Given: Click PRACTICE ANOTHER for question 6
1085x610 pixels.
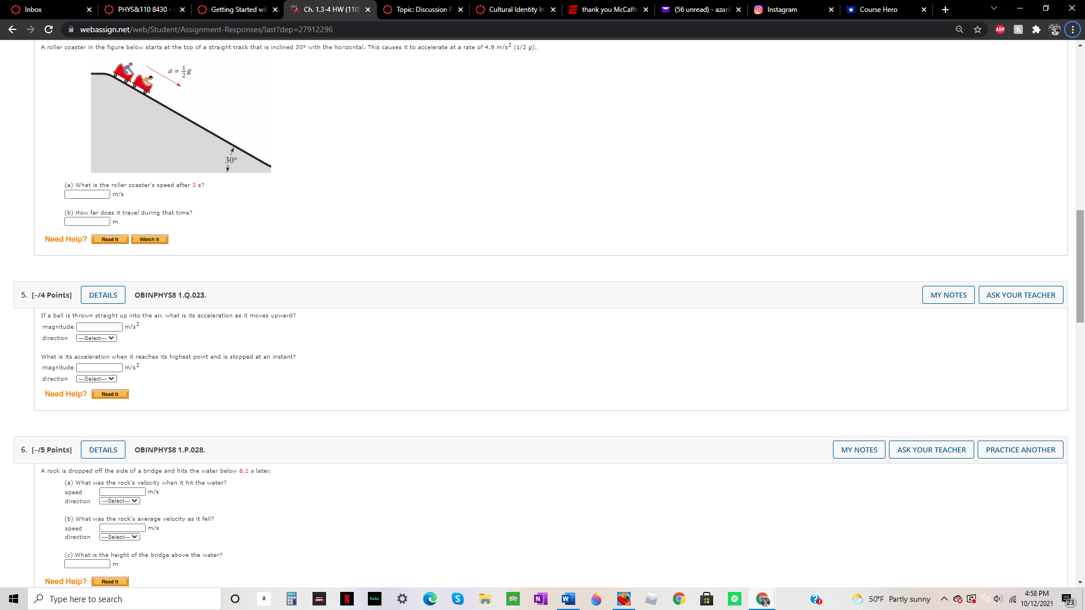Looking at the screenshot, I should click(x=1020, y=450).
